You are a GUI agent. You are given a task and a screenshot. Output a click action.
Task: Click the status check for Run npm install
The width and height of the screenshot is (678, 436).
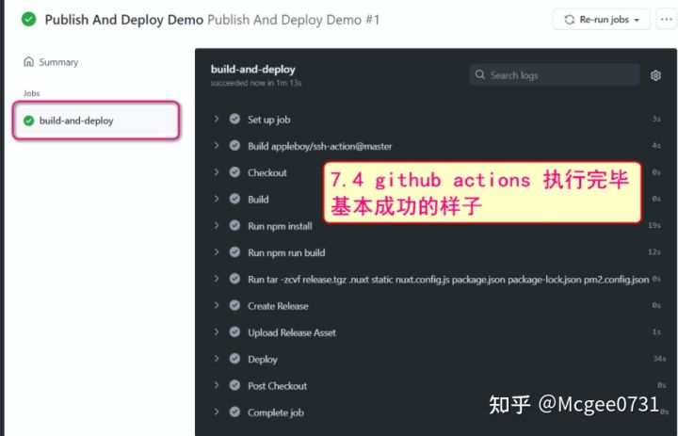click(x=234, y=226)
